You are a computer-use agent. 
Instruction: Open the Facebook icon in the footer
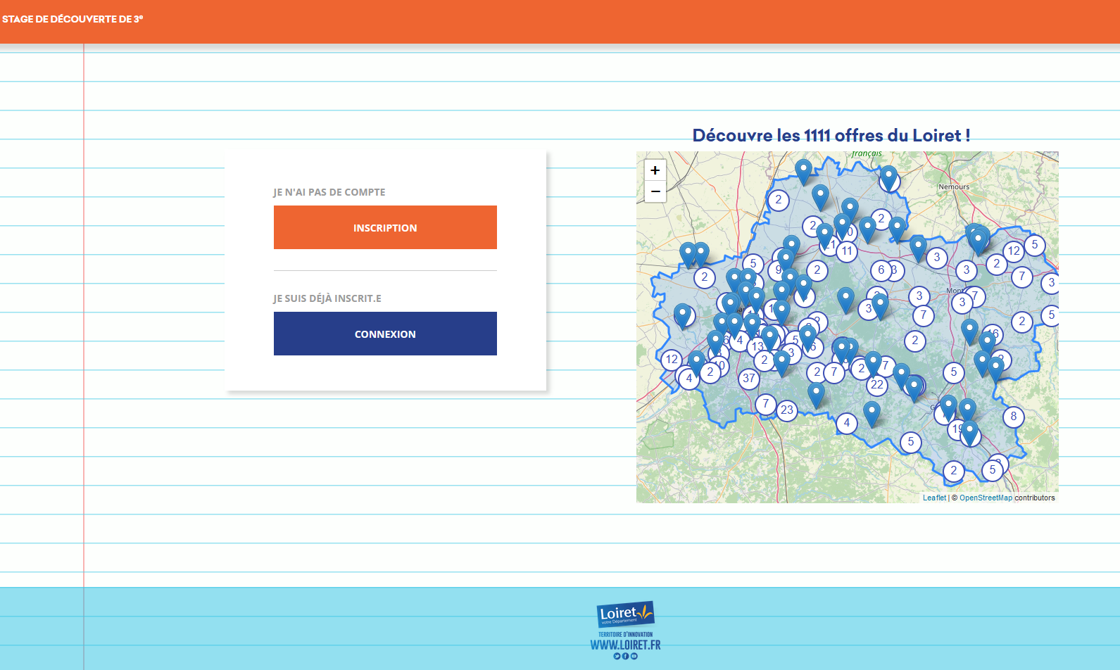pyautogui.click(x=625, y=656)
